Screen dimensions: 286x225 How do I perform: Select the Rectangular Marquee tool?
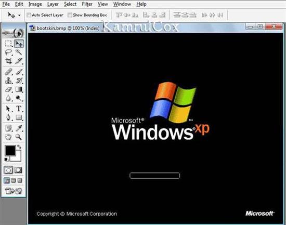[8, 44]
